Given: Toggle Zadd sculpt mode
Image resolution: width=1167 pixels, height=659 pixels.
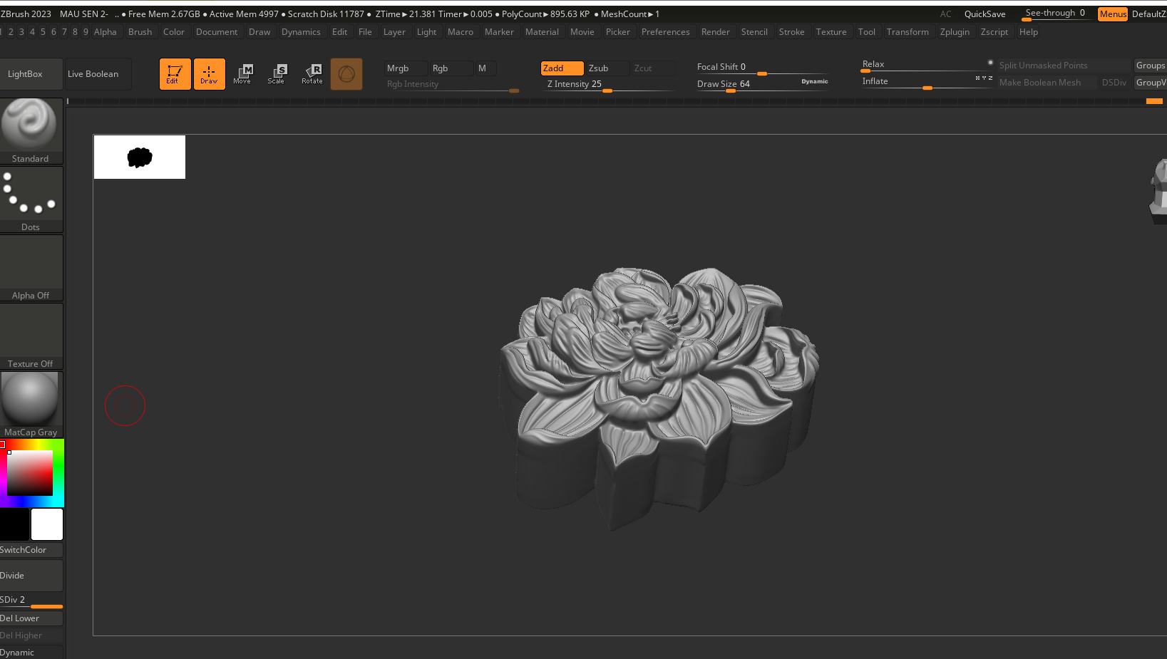Looking at the screenshot, I should 562,68.
